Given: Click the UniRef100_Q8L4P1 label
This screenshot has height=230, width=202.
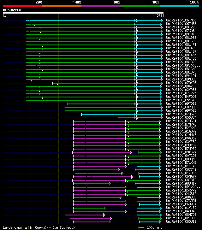Looking at the screenshot, I should pos(181,44).
